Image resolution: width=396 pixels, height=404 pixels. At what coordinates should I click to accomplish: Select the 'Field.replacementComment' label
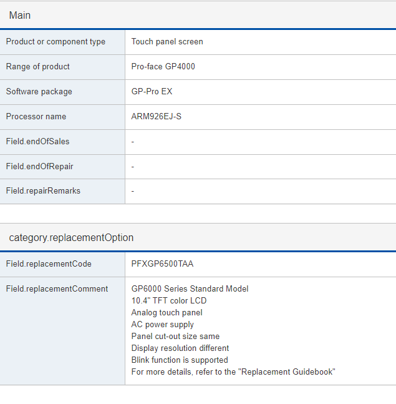[x=57, y=289]
